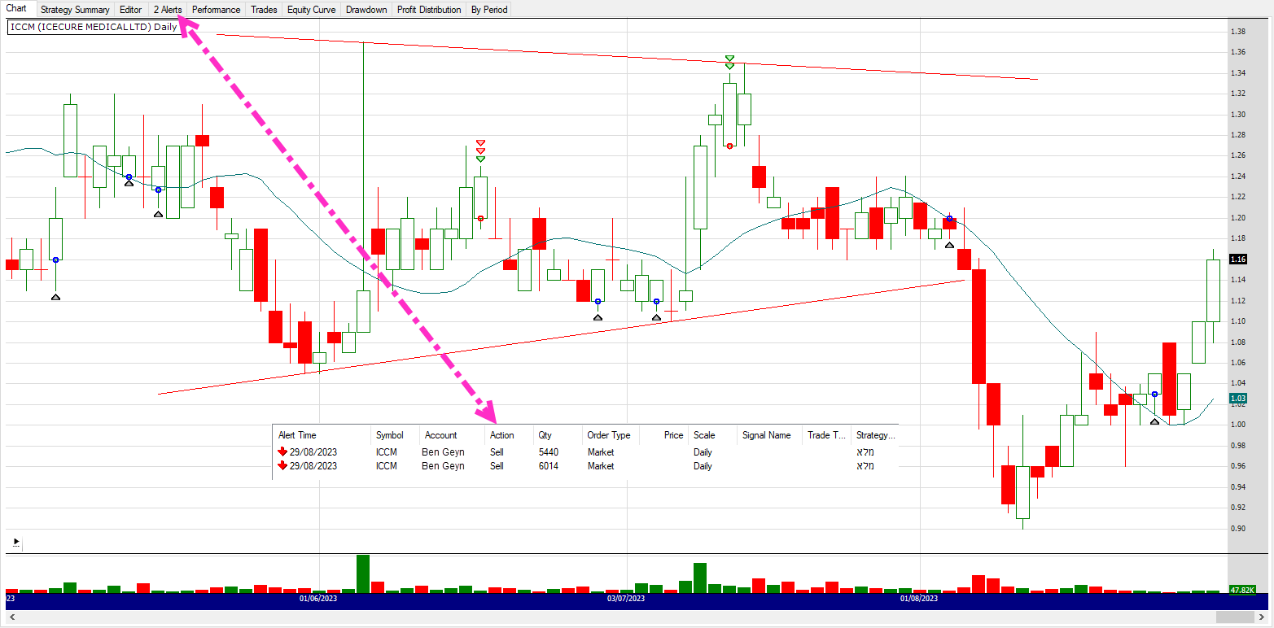Click the 03/07/2023 date on time axis
Image resolution: width=1274 pixels, height=628 pixels.
click(626, 599)
